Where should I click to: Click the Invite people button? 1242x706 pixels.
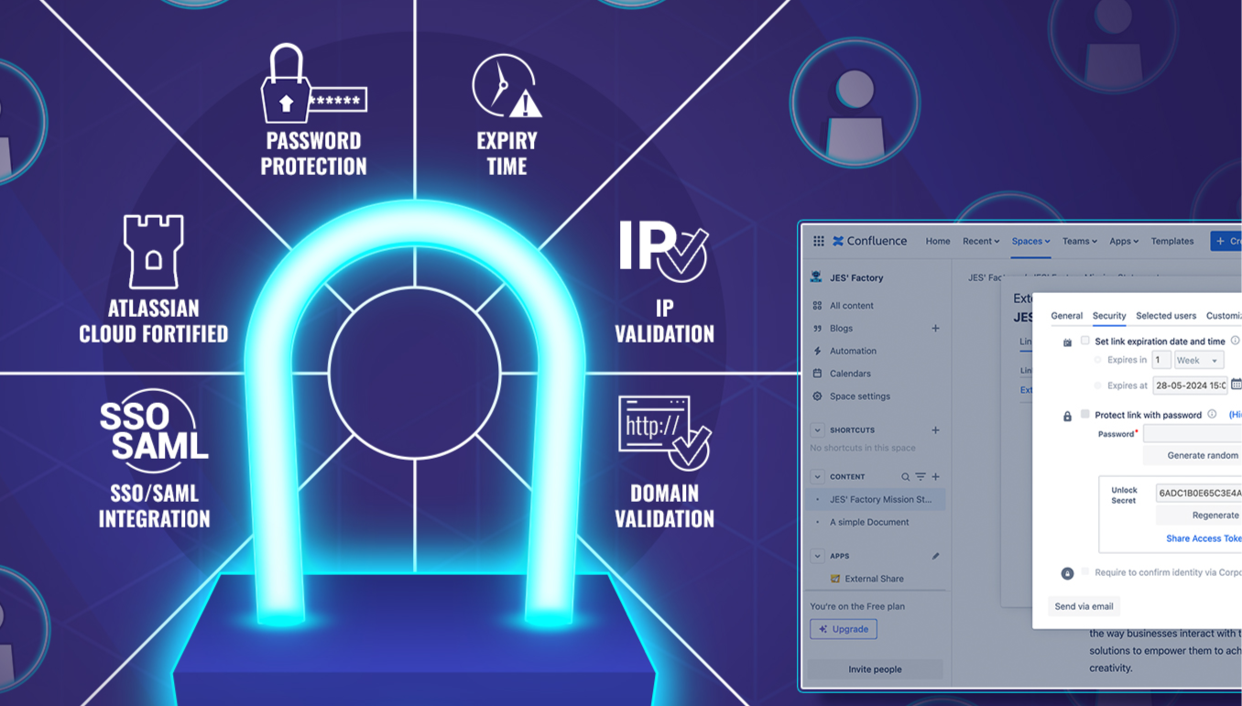tap(875, 669)
